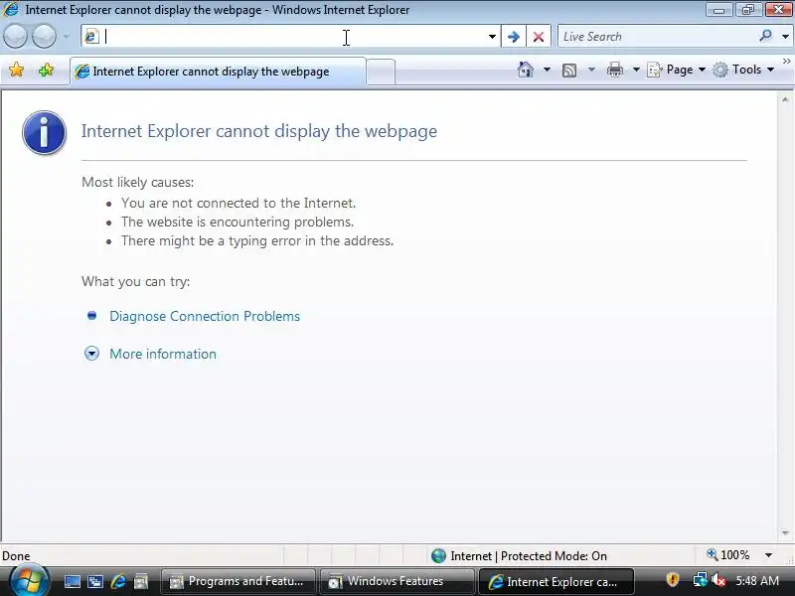The height and width of the screenshot is (596, 795).
Task: Open the Favorites Center star
Action: point(16,70)
